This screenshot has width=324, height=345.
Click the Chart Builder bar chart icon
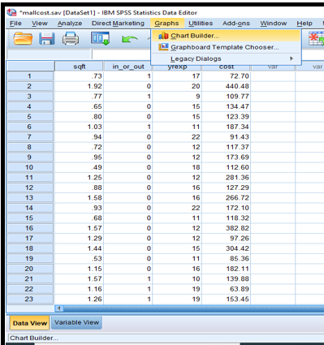pos(163,36)
